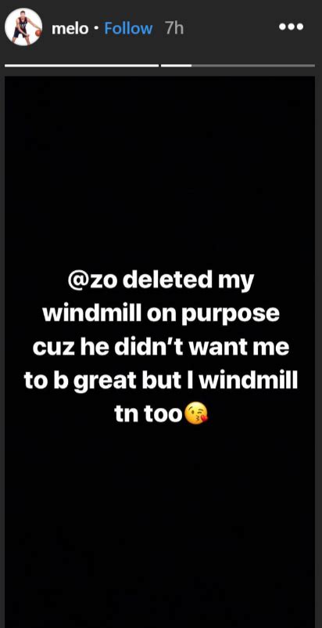Open the three-dot more options menu
The height and width of the screenshot is (628, 322).
coord(292,27)
